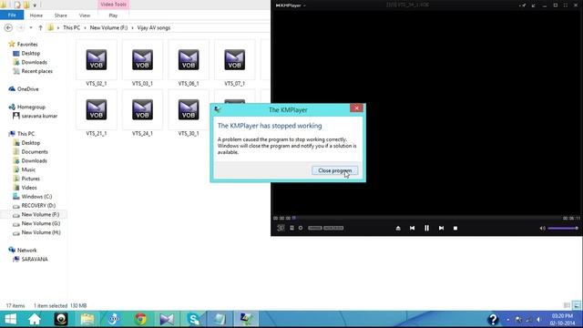Click the pin-on-top icon in KMPlayer title bar
Image resolution: width=583 pixels, height=328 pixels.
[523, 5]
